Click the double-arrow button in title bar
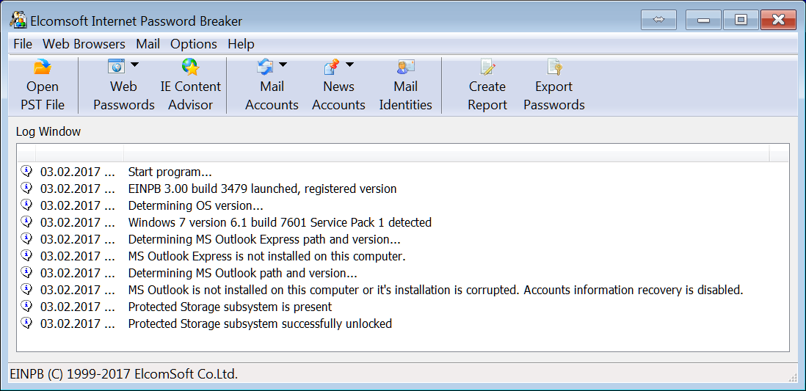This screenshot has width=806, height=391. [x=658, y=20]
